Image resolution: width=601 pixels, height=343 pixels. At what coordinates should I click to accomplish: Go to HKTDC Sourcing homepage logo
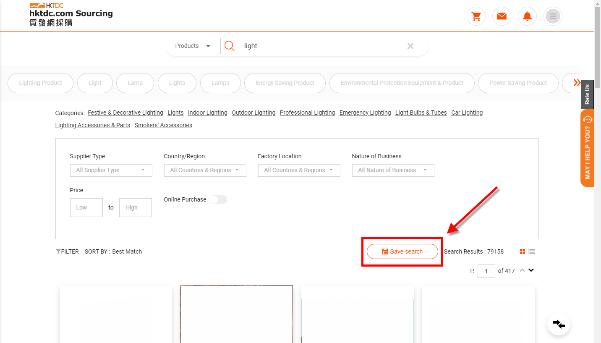coord(71,15)
